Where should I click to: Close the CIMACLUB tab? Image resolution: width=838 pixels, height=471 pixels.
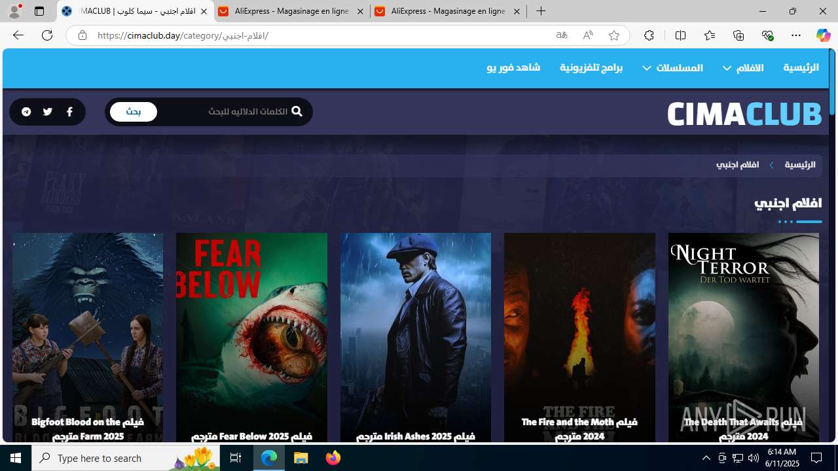coord(204,11)
